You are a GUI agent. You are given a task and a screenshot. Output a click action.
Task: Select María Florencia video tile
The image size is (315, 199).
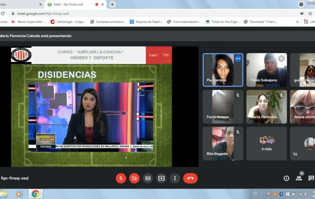(267, 107)
